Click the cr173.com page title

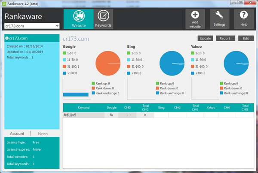76,39
